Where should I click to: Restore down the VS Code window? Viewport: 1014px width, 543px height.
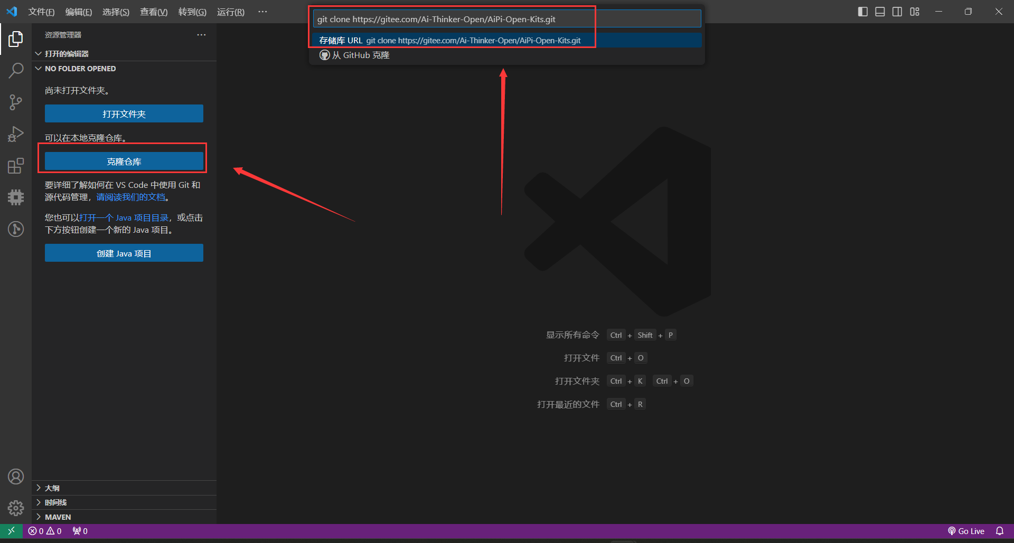(x=968, y=12)
